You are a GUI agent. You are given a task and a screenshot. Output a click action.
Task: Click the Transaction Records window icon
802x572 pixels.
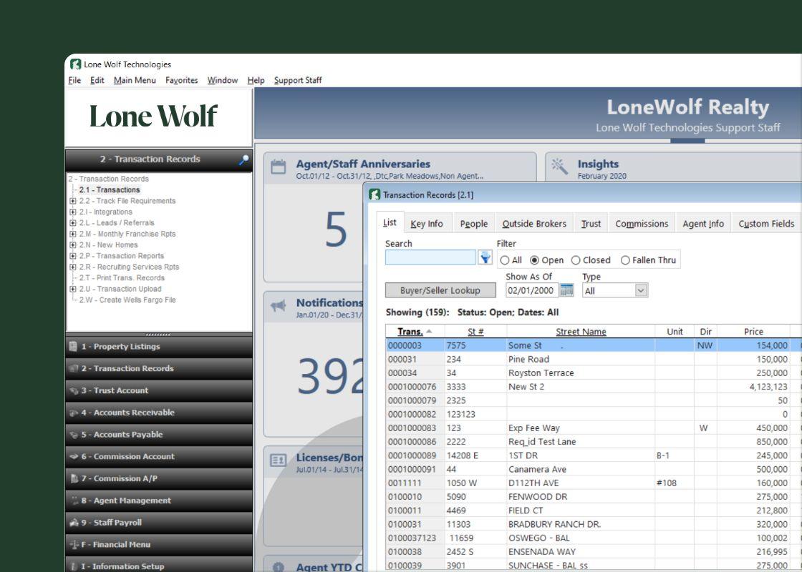click(x=375, y=194)
